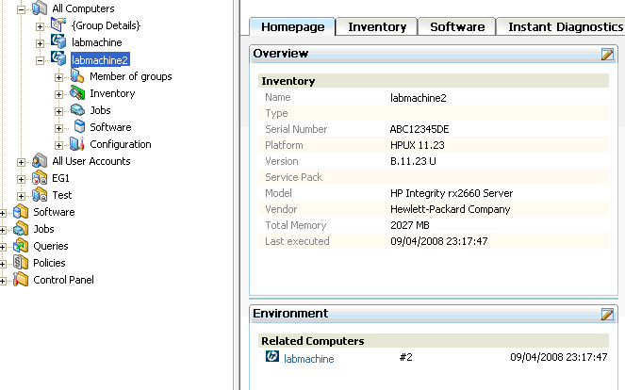Expand the Group Details node

point(40,26)
